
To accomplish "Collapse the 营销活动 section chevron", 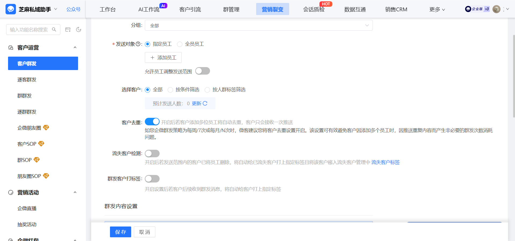I will 75,192.
